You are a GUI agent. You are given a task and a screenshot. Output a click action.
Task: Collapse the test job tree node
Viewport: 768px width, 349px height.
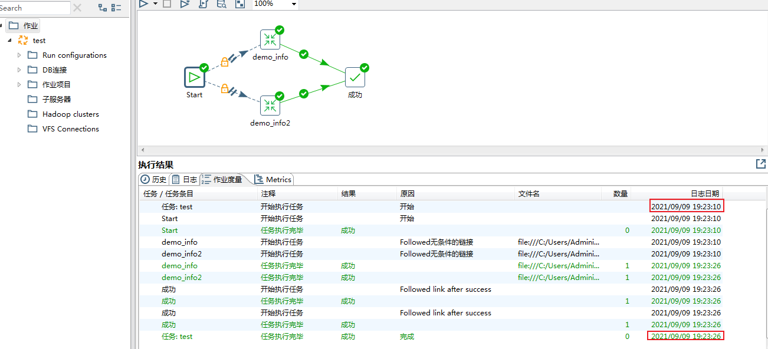[9, 40]
